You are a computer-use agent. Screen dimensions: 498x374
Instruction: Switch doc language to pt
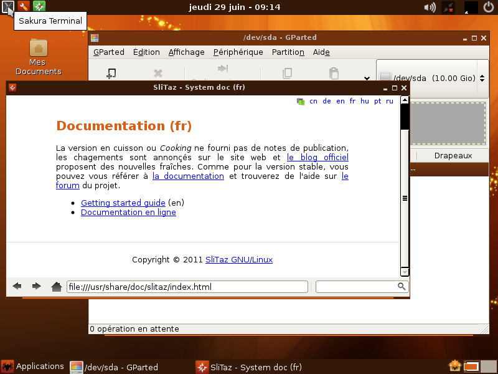coord(378,102)
